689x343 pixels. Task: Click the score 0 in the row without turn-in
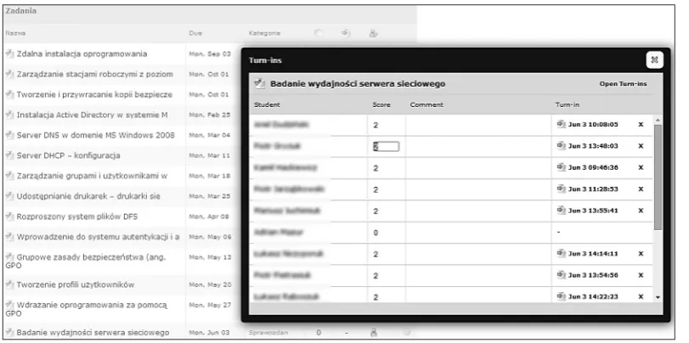pos(376,233)
